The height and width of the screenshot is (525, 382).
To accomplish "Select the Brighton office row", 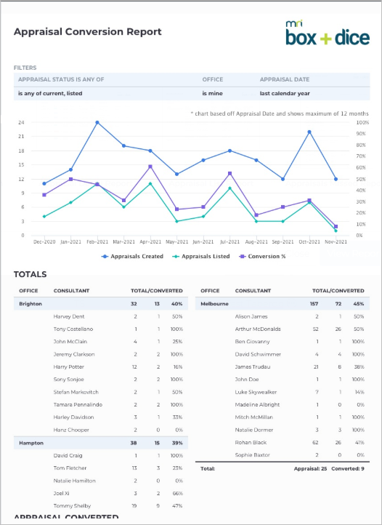I will (x=101, y=304).
